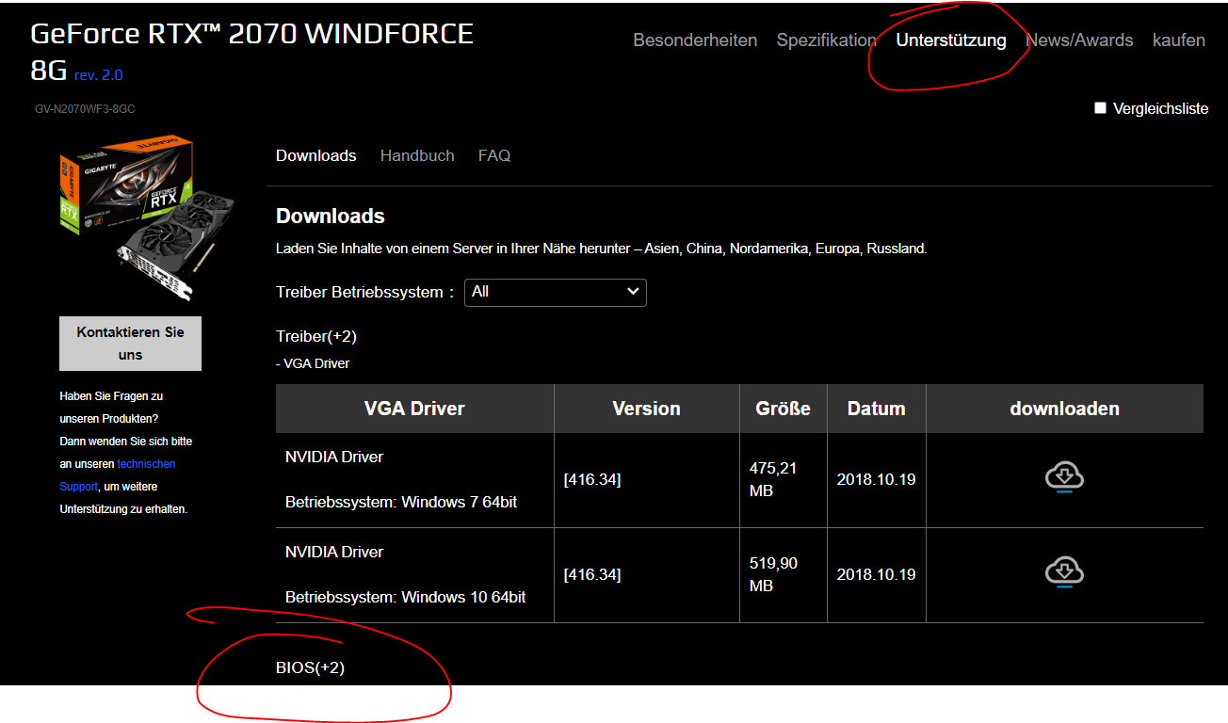
Task: Open the Spezifikation tab
Action: tap(826, 40)
